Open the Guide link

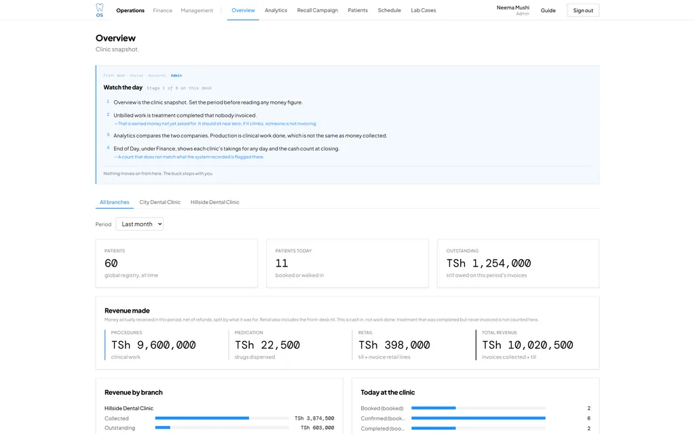[548, 10]
